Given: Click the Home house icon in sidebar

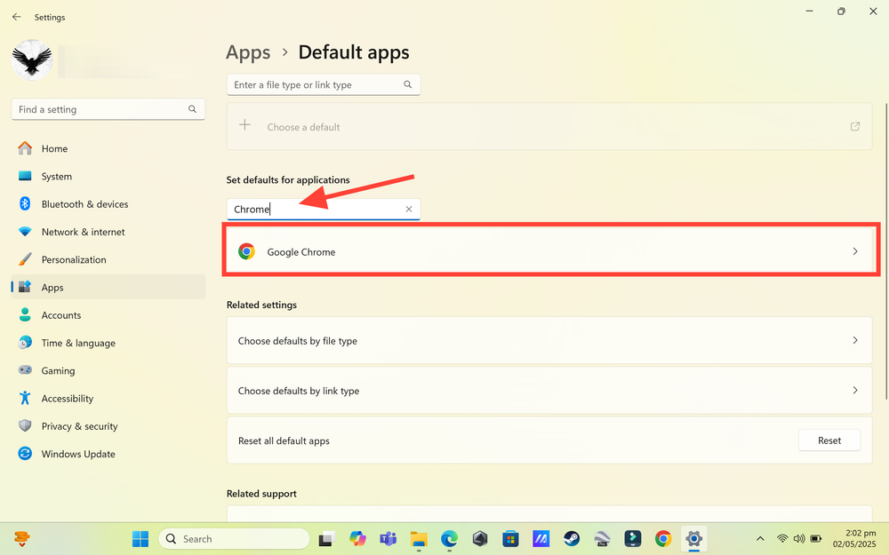Looking at the screenshot, I should (x=25, y=148).
